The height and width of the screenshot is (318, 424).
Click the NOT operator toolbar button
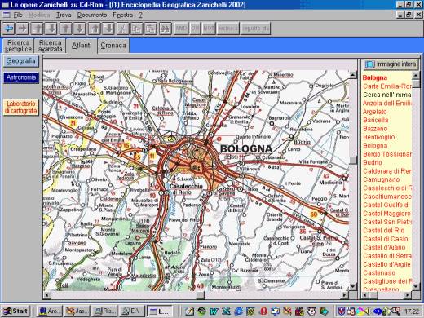(x=209, y=29)
